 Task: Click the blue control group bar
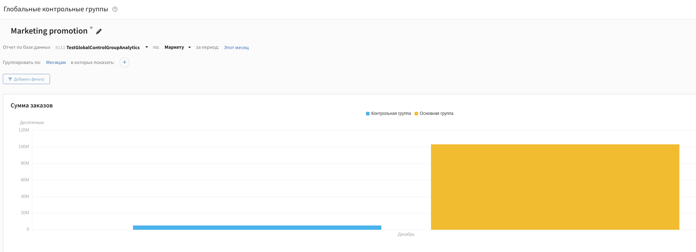point(257,228)
